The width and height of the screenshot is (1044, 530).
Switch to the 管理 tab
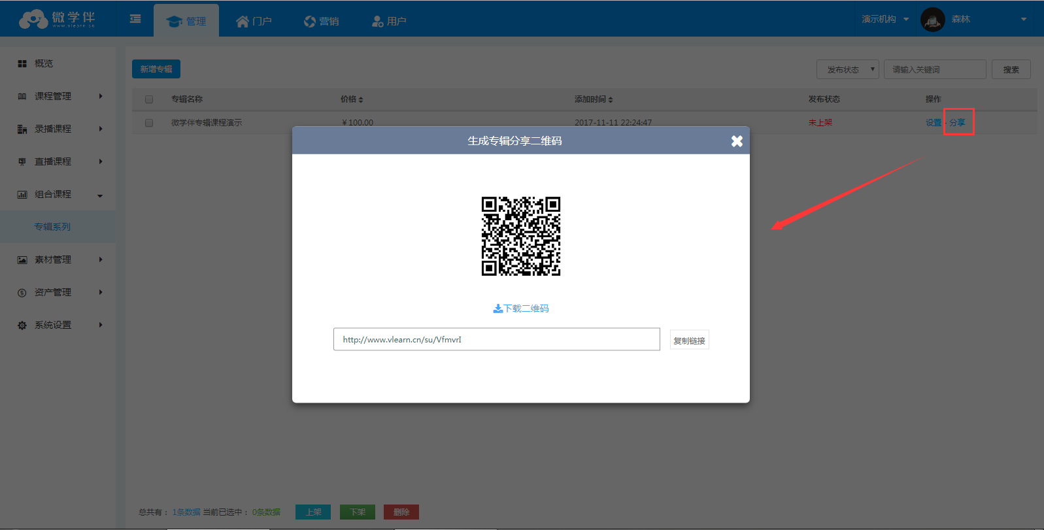(x=186, y=21)
